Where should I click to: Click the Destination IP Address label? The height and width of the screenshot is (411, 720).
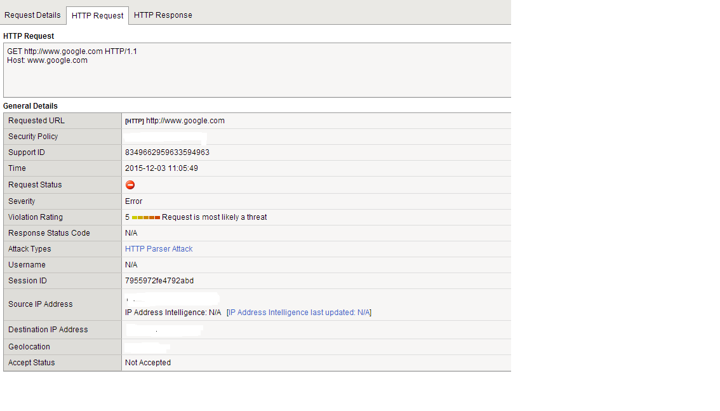pyautogui.click(x=48, y=330)
